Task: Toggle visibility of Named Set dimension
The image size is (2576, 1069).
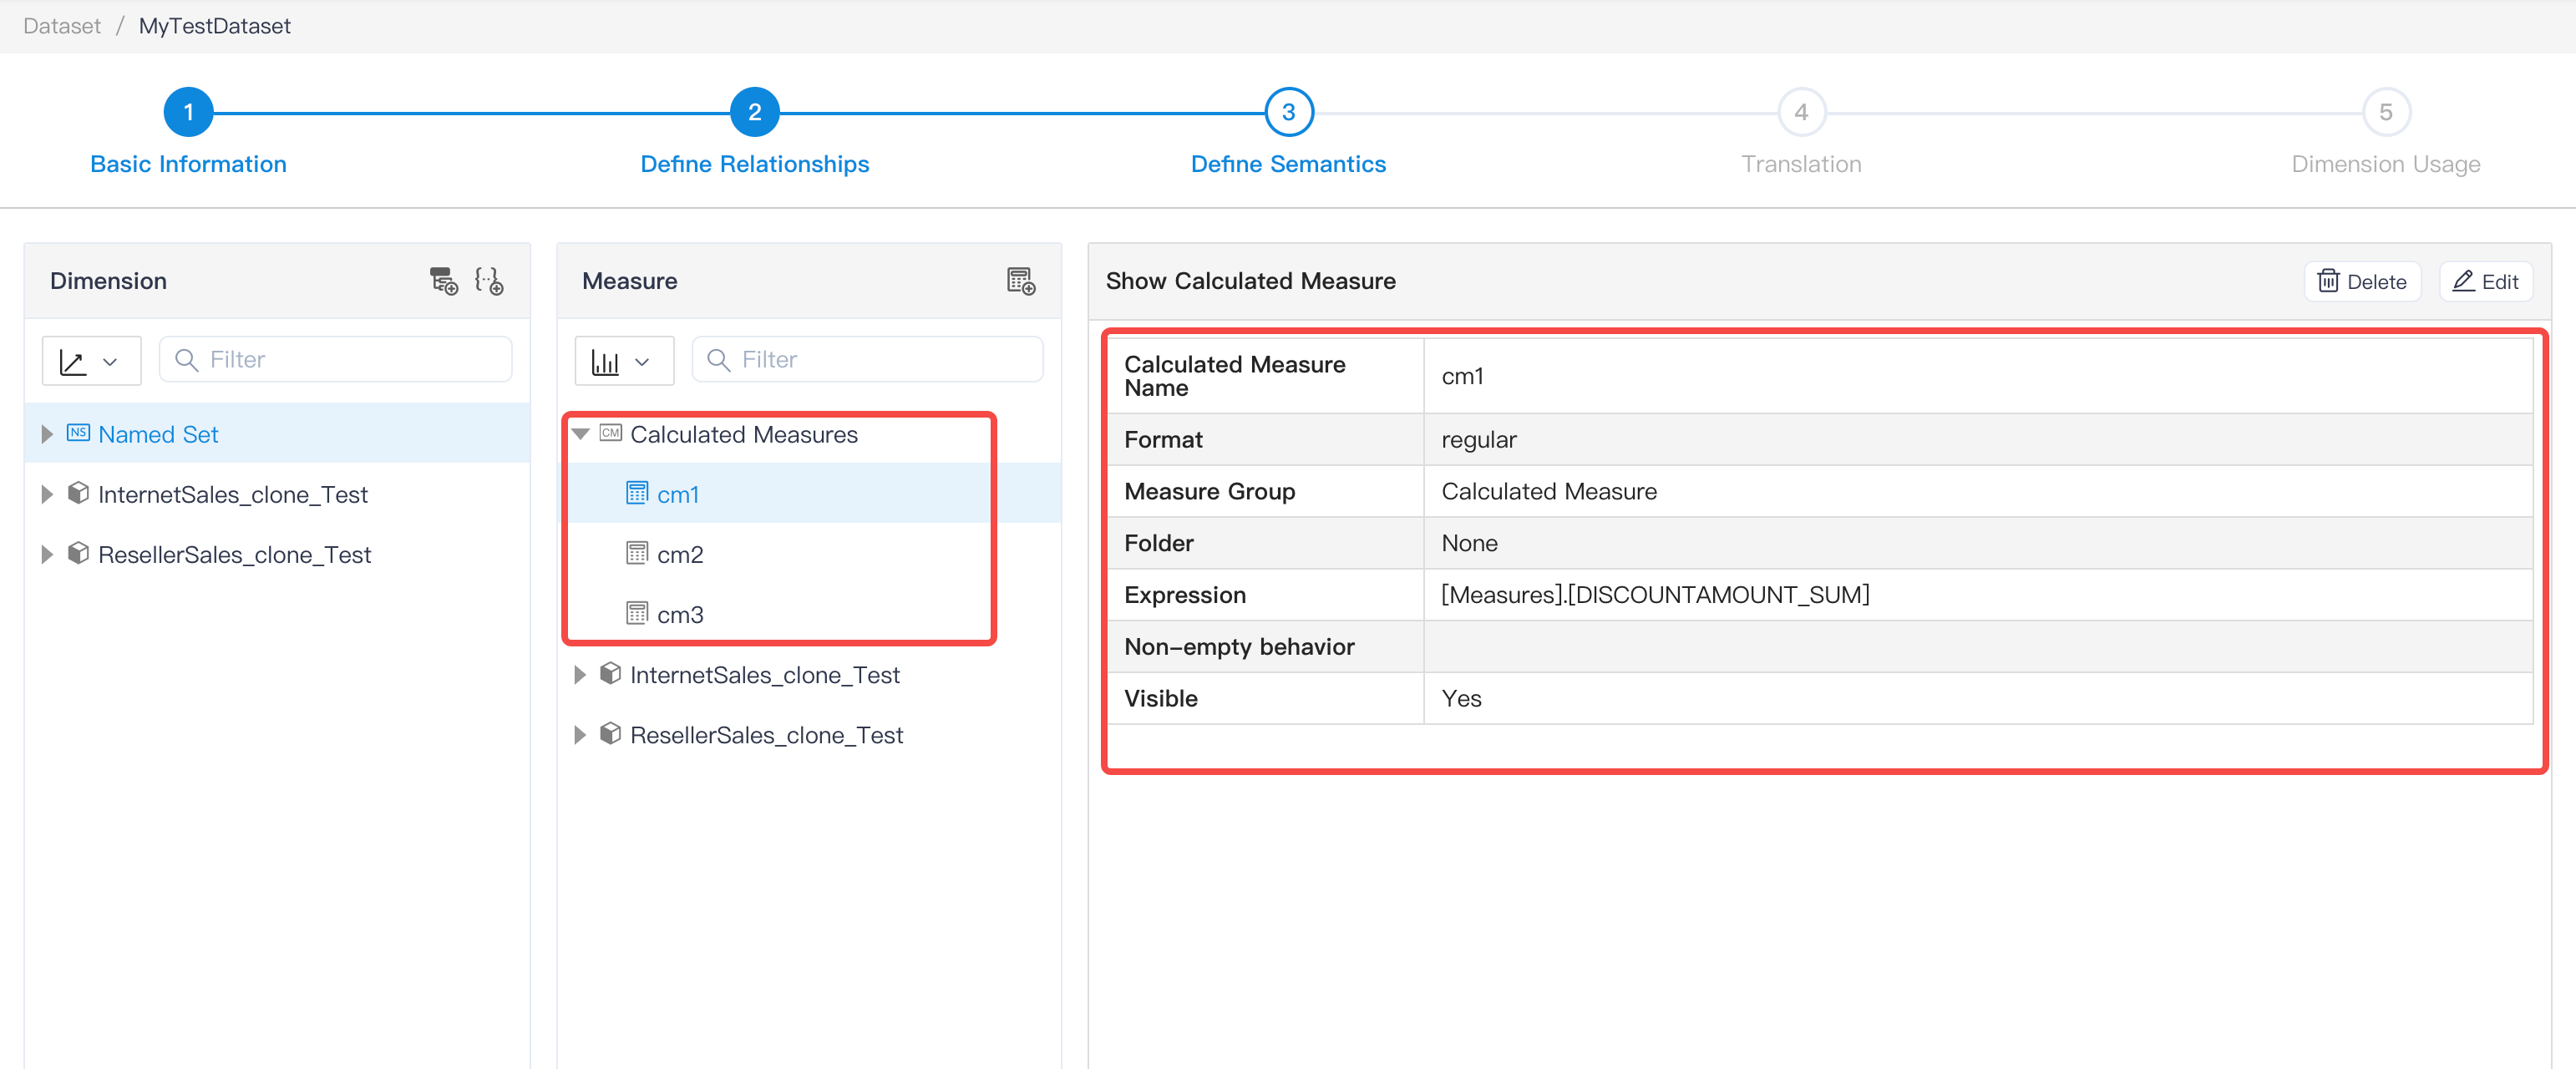Action: pos(44,433)
